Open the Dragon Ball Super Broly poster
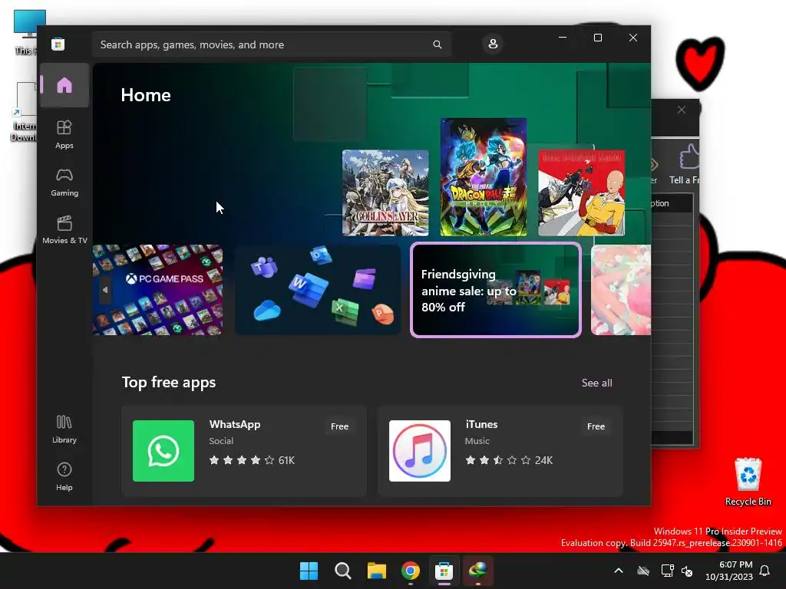The width and height of the screenshot is (786, 589). (x=484, y=177)
